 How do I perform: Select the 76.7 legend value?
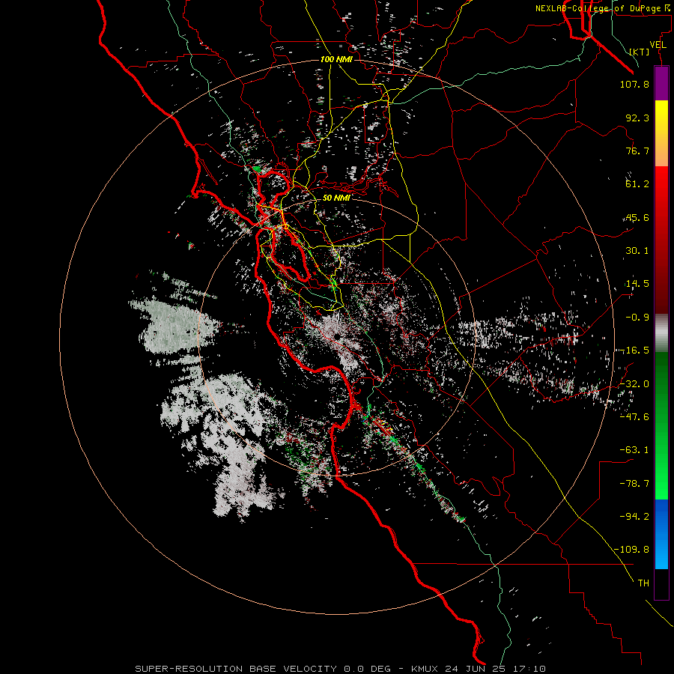click(637, 151)
